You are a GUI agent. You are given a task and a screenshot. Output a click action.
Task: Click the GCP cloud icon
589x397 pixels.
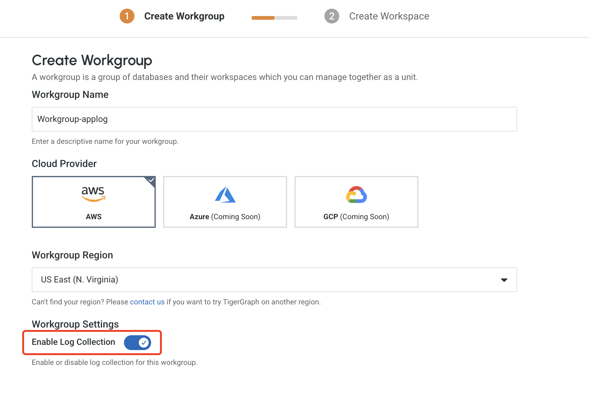coord(356,194)
